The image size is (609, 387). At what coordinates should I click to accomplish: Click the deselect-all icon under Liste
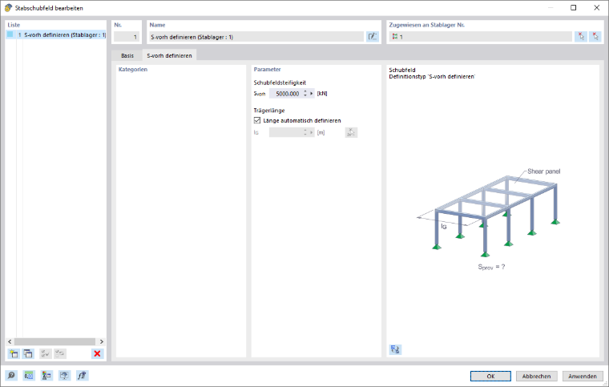pos(60,353)
